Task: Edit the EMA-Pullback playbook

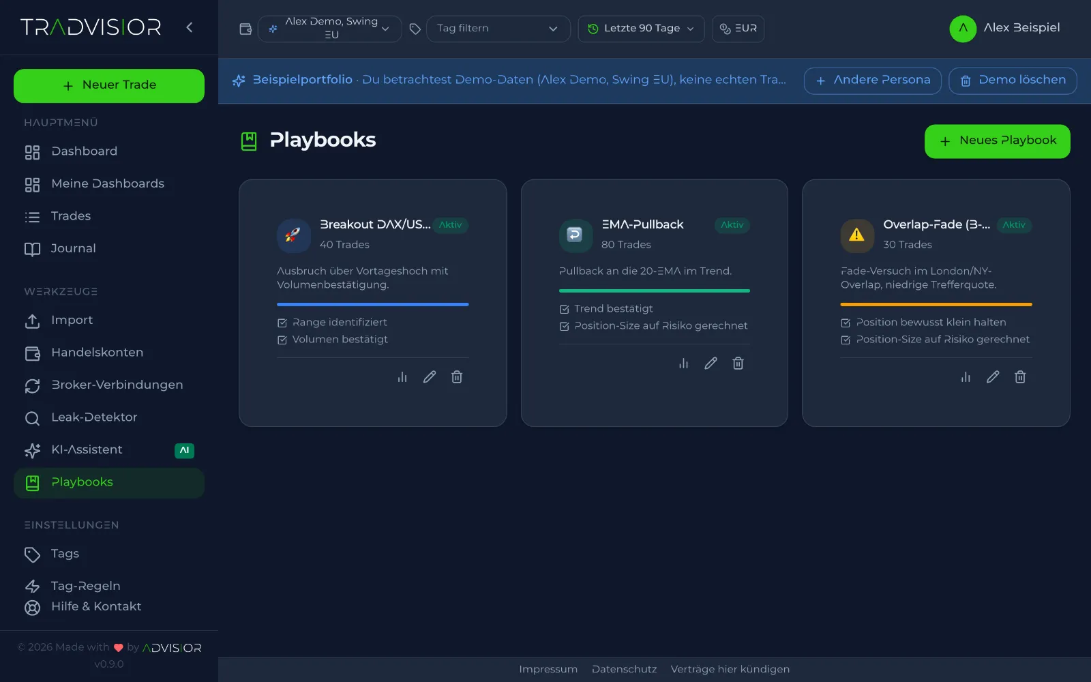Action: 711,364
